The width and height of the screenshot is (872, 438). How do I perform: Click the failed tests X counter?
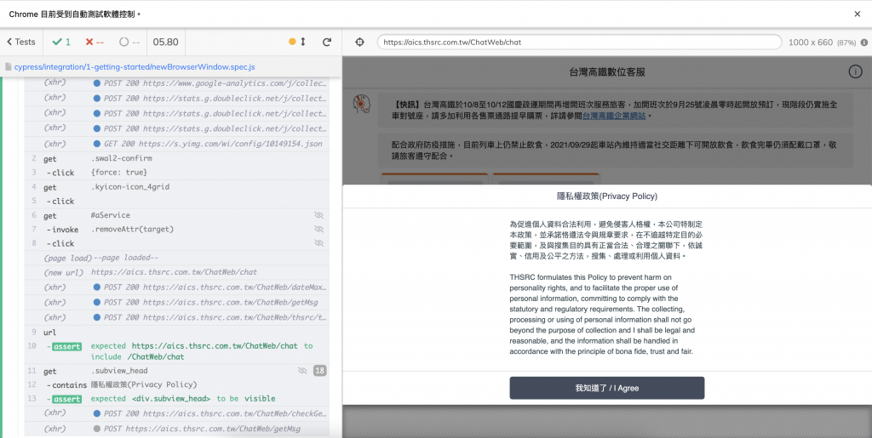pyautogui.click(x=95, y=43)
